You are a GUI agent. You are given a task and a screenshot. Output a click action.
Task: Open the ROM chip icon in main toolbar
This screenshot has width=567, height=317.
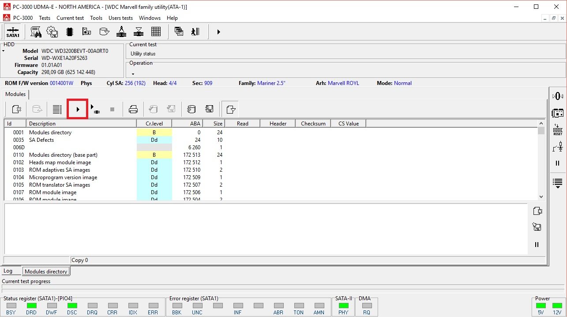click(69, 32)
